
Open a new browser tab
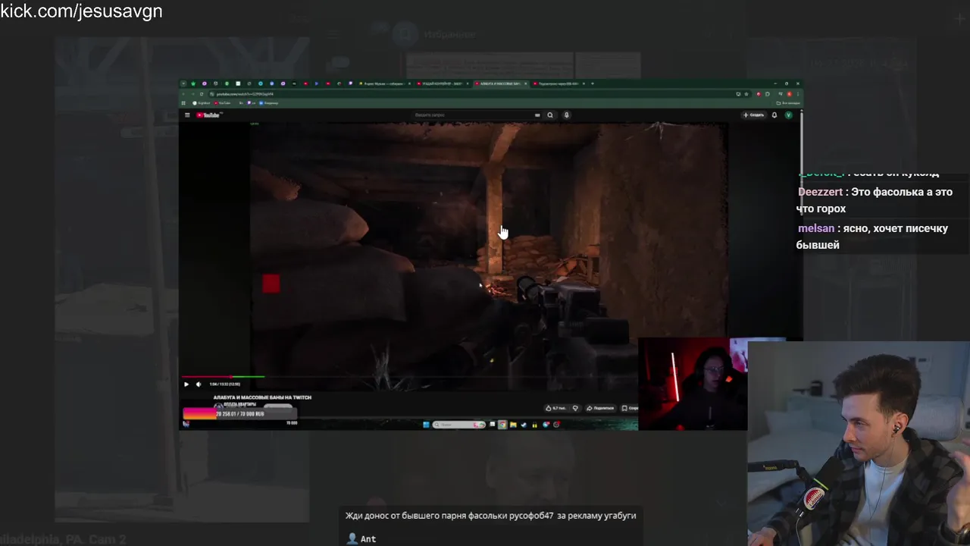coord(593,83)
